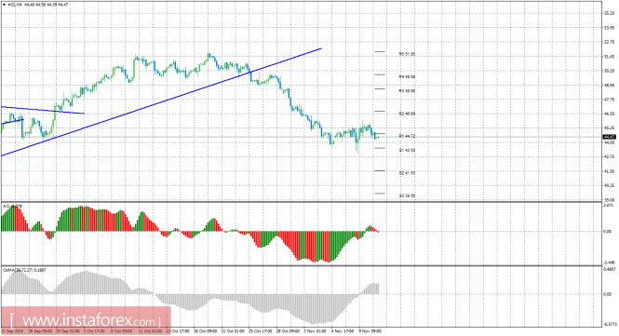Click the chart menu arrow beside #CL,H4

click(x=4, y=5)
